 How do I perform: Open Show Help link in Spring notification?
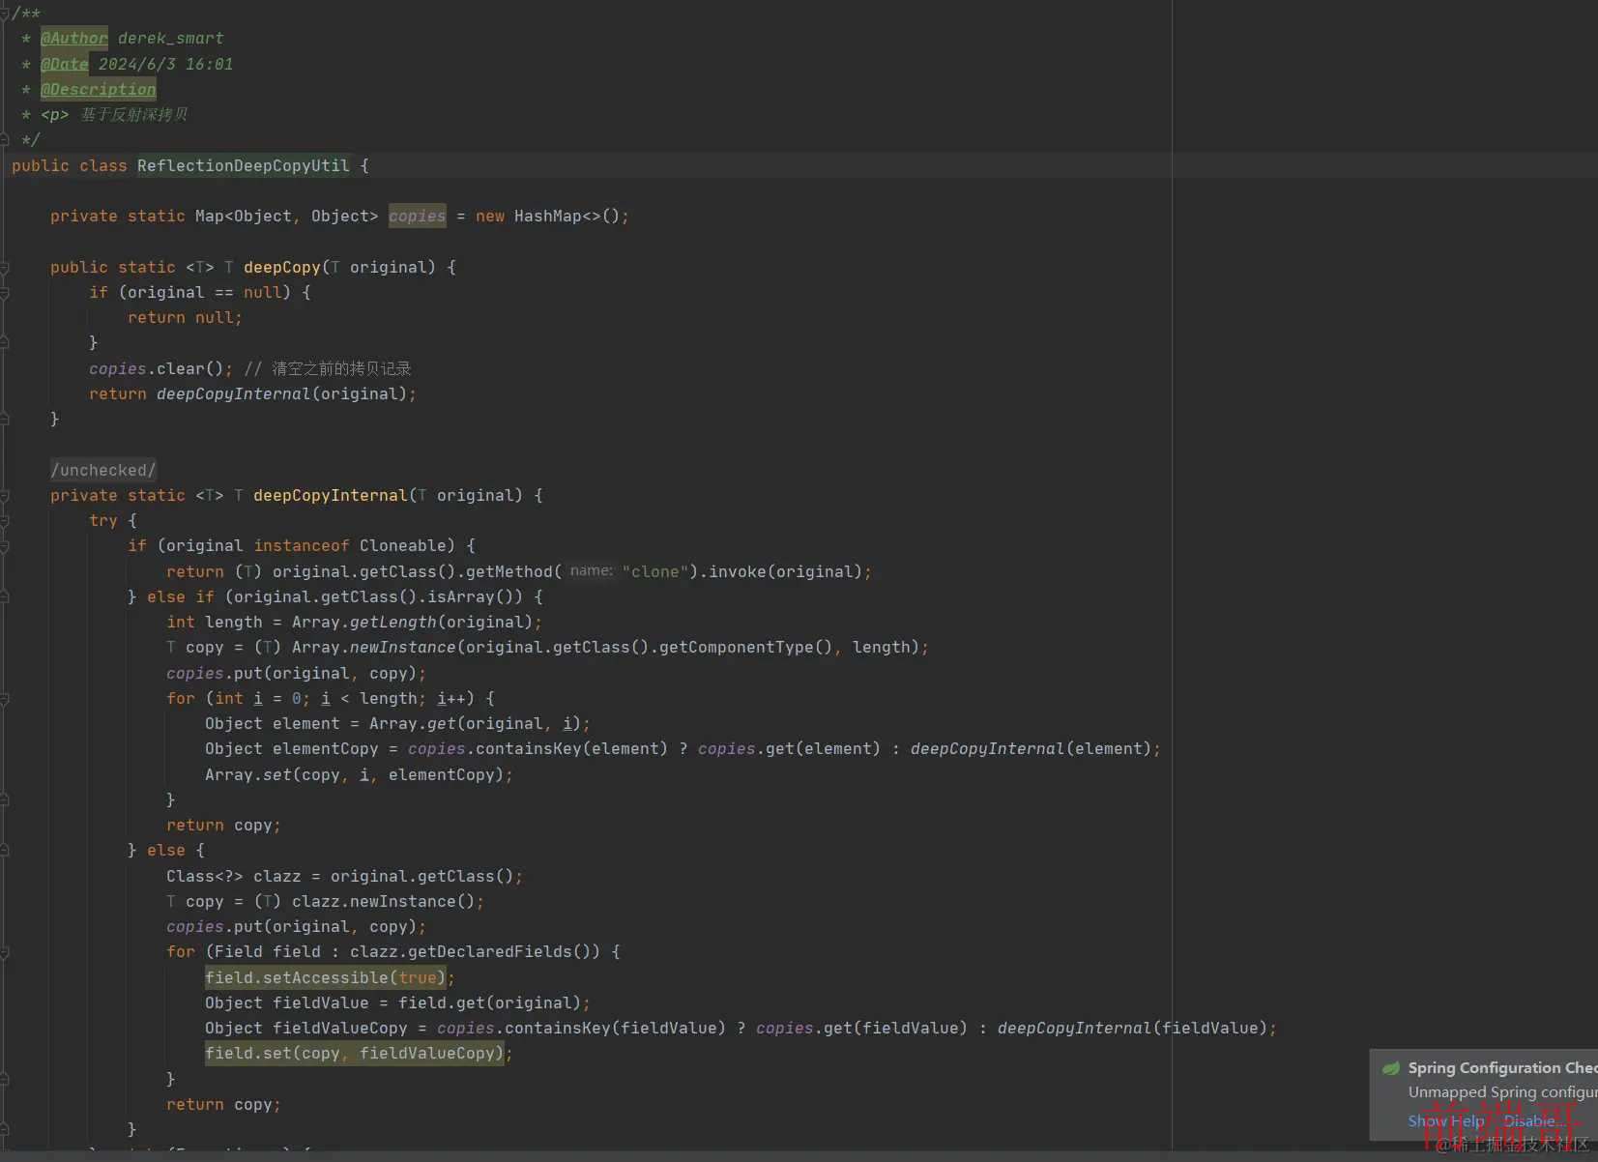click(1445, 1120)
